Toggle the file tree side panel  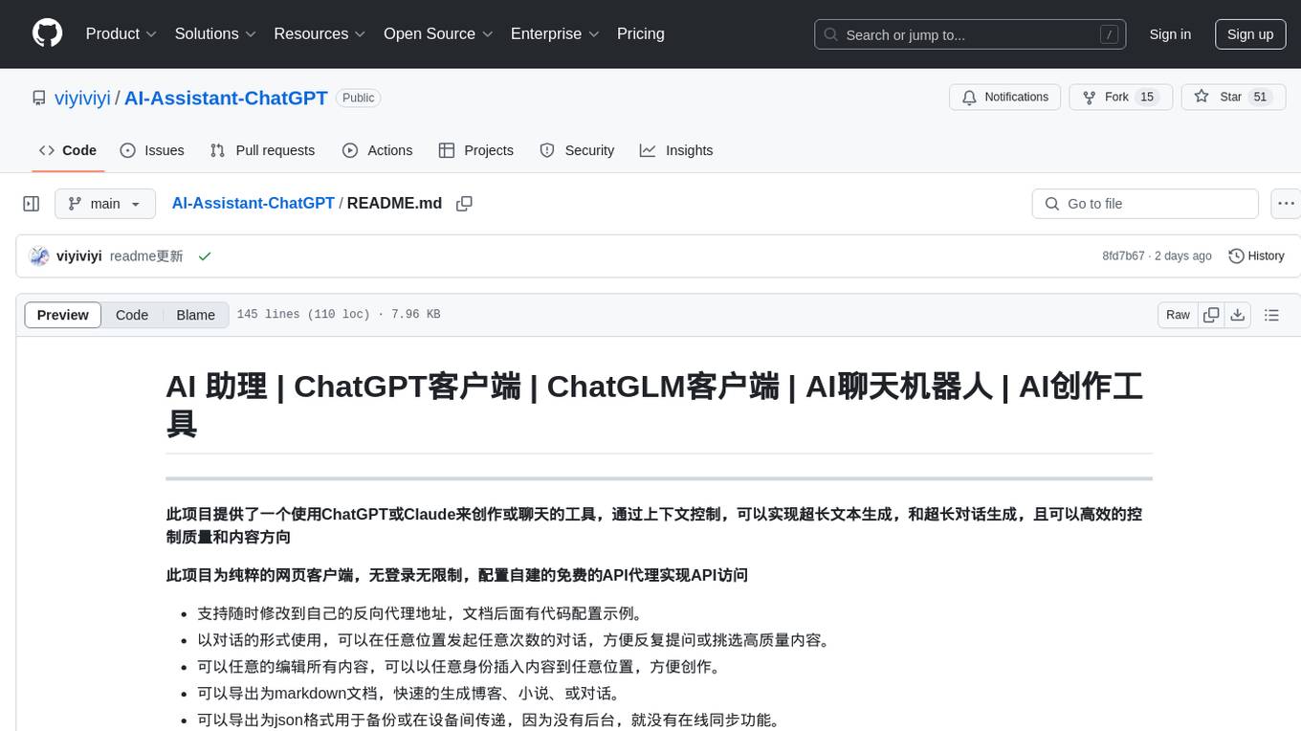32,204
